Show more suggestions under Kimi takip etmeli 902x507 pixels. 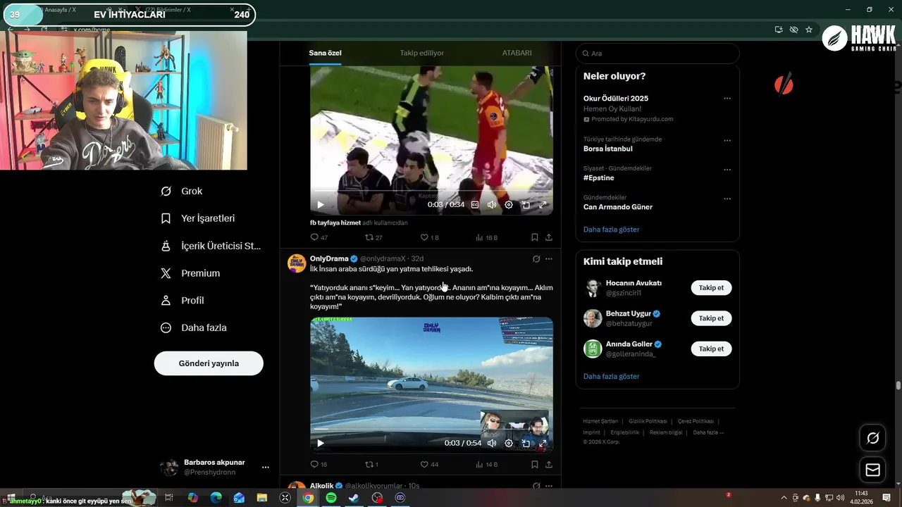612,377
